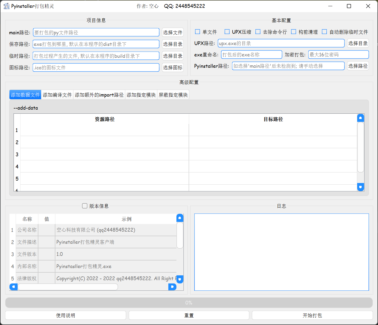
Task: Focus the 加密打包 password field
Action: pos(339,55)
